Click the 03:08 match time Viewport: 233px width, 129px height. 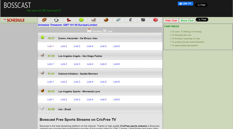click(x=51, y=109)
